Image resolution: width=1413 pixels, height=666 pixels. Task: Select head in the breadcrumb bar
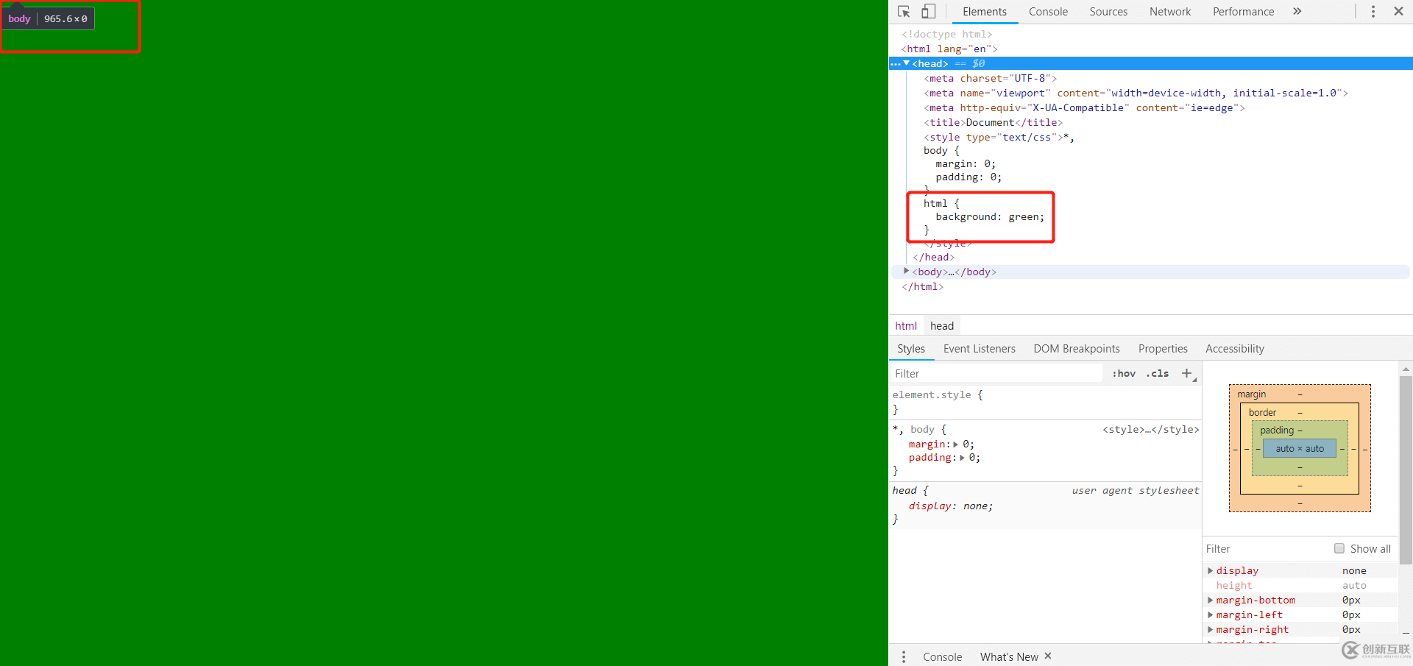941,325
